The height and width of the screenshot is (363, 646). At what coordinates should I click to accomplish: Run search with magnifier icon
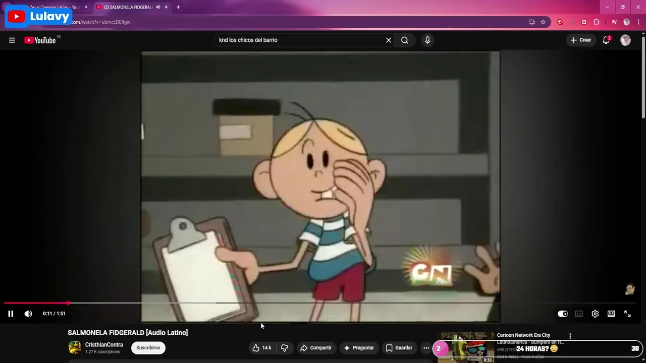405,40
